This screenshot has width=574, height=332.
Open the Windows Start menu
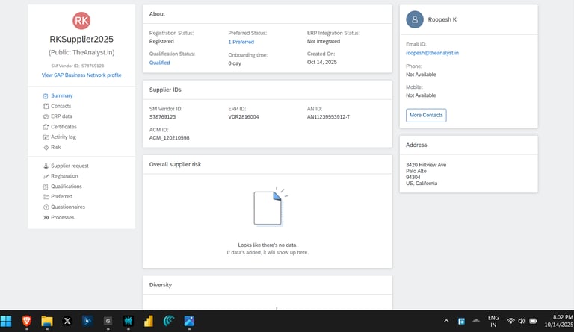6,321
